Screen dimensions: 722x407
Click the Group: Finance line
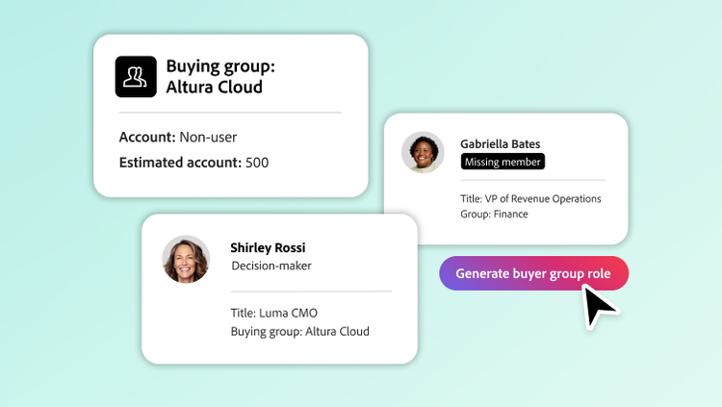pos(494,215)
